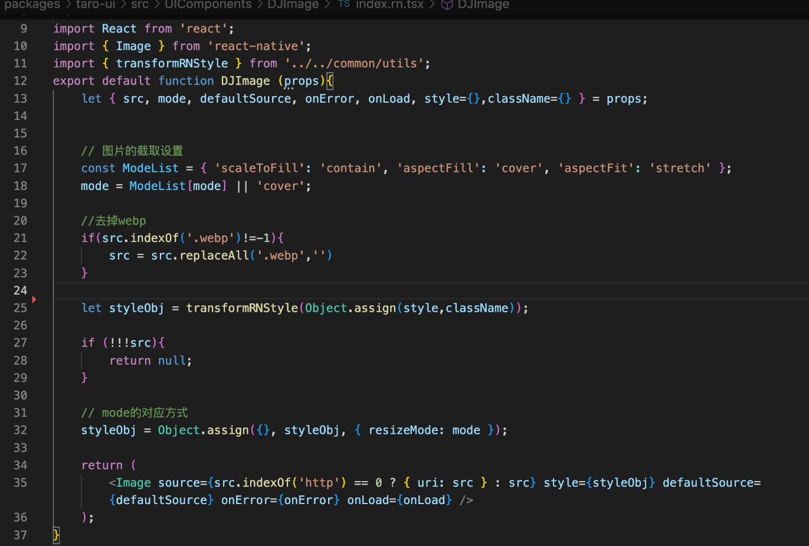Click line number 27 in the gutter
This screenshot has width=809, height=546.
20,343
